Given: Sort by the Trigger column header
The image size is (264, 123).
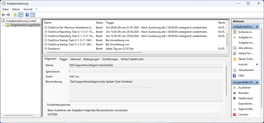Looking at the screenshot, I should [160, 23].
